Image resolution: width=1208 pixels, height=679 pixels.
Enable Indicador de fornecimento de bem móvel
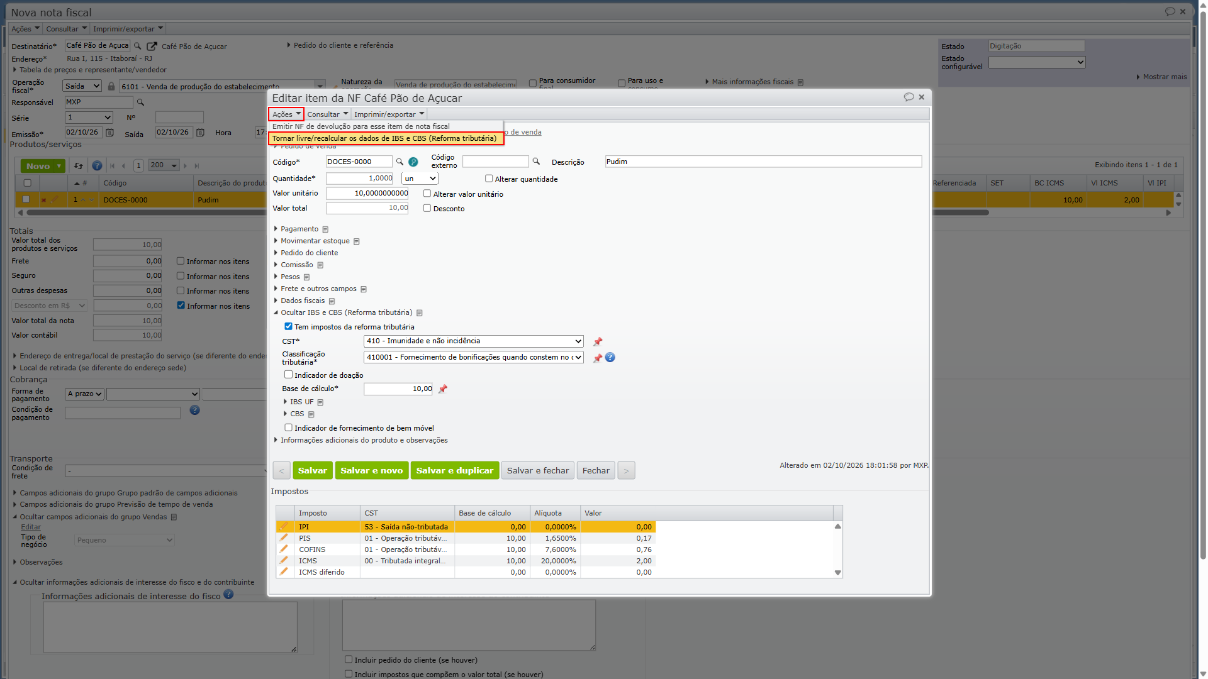pyautogui.click(x=288, y=428)
